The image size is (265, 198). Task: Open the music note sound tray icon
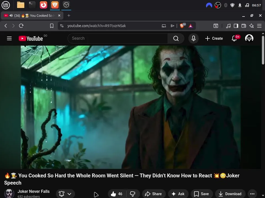click(247, 5)
